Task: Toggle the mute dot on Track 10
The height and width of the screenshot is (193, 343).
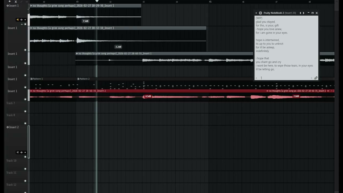Action: [x=25, y=169]
